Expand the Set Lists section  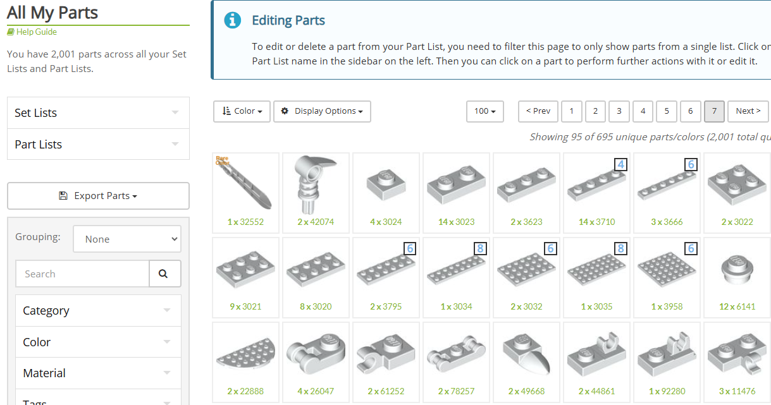(x=98, y=113)
